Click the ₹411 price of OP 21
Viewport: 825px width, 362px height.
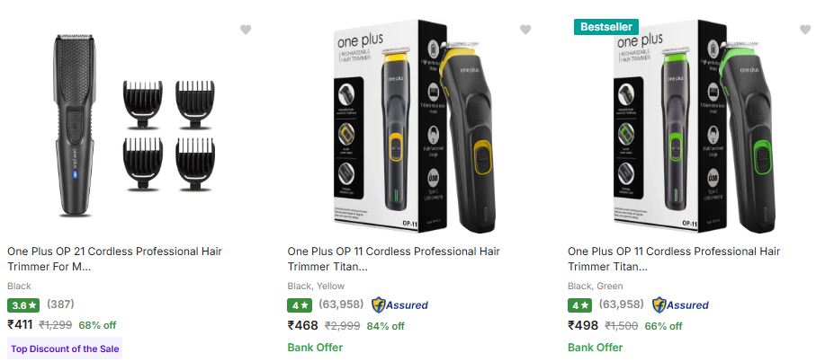tap(20, 325)
